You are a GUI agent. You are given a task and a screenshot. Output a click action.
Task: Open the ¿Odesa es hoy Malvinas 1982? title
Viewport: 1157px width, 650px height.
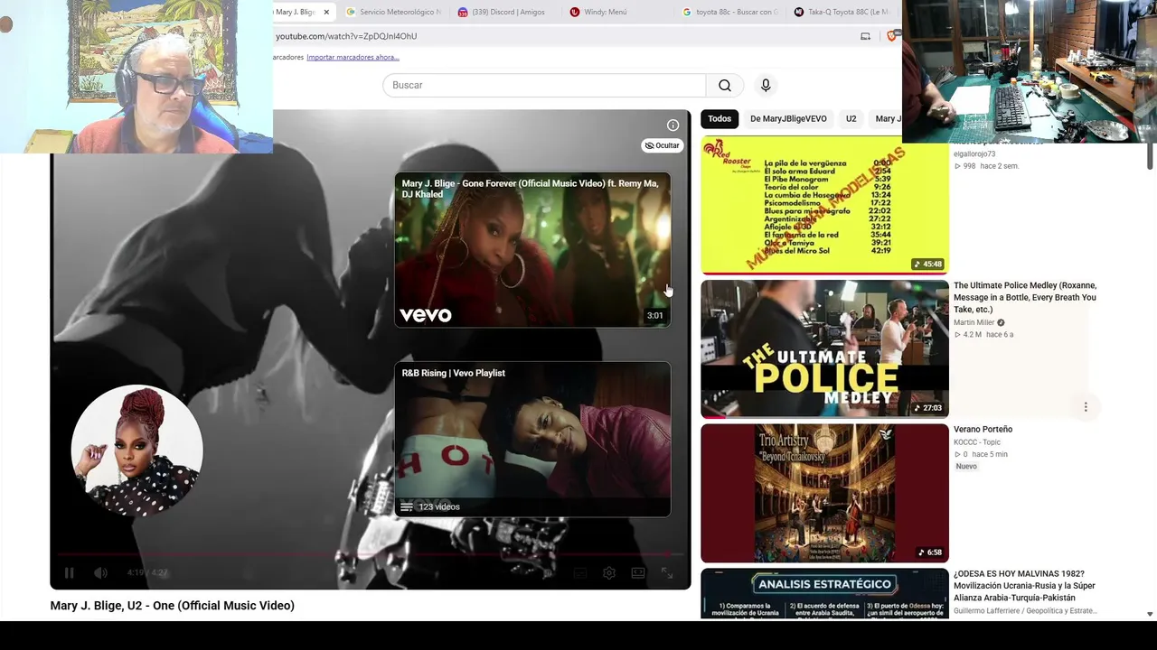pos(1024,586)
